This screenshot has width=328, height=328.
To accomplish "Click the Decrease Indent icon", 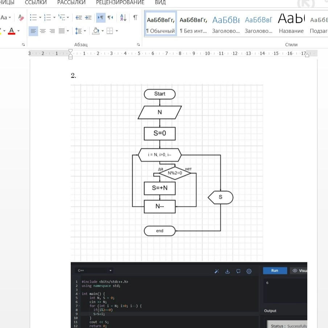I will click(x=78, y=17).
